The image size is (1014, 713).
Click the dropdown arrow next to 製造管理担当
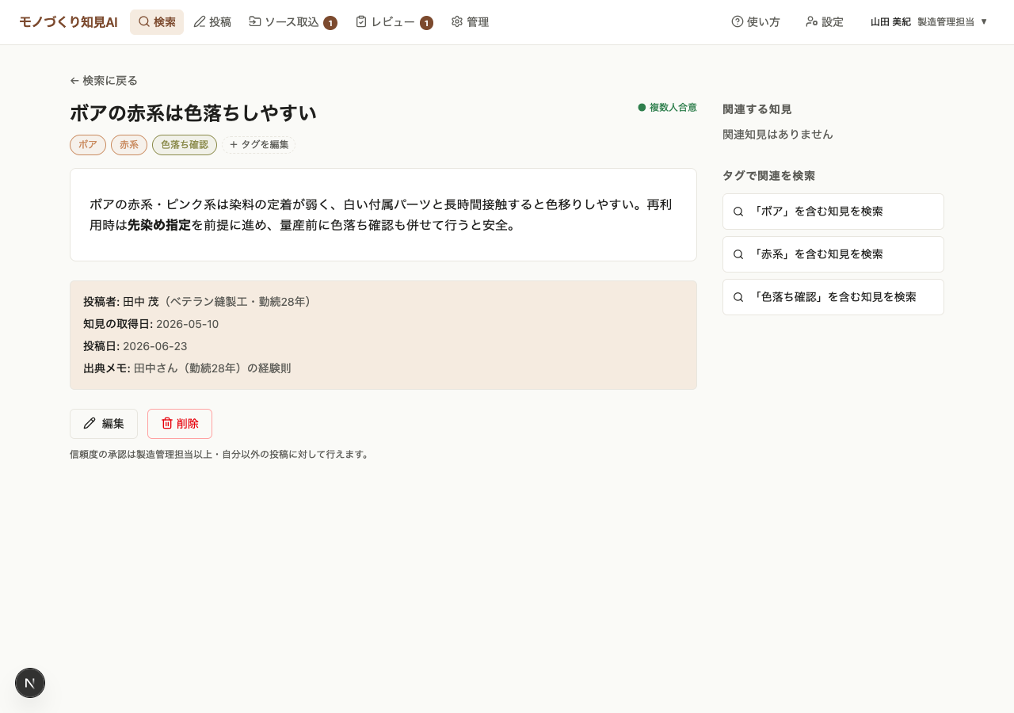[x=984, y=21]
